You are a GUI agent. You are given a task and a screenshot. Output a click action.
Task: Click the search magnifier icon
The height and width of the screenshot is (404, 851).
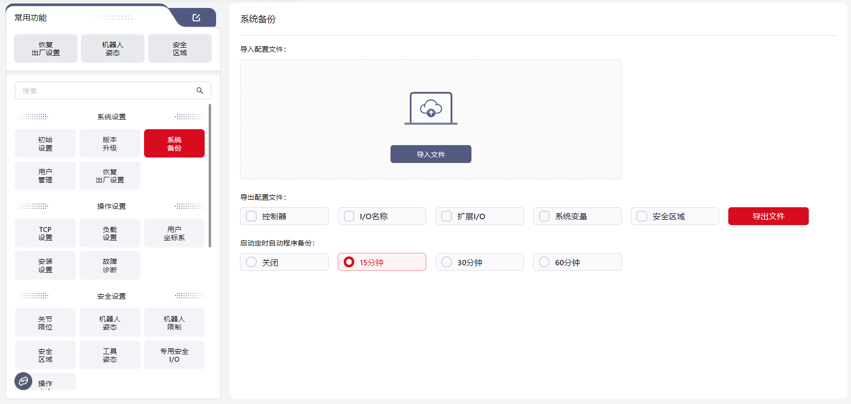(200, 90)
